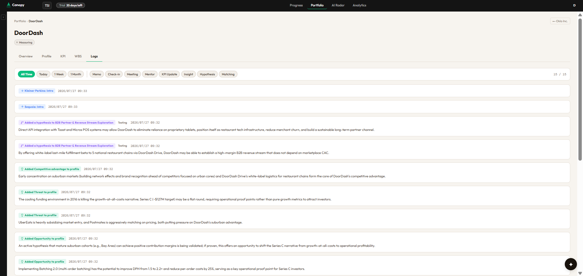Switch to the WBS tab
Viewport: 583px width, 276px height.
78,56
